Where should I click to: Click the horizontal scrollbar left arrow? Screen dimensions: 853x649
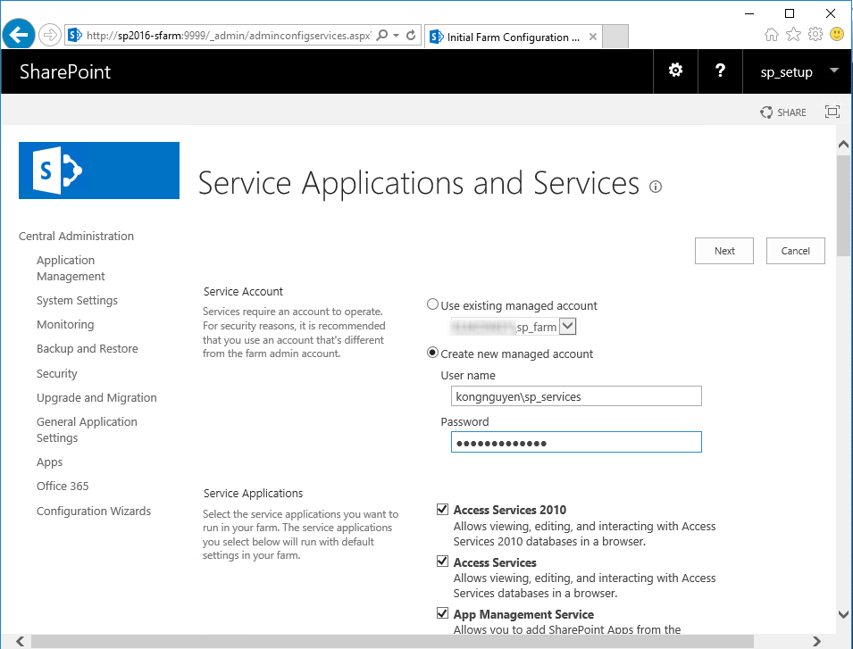pos(20,641)
